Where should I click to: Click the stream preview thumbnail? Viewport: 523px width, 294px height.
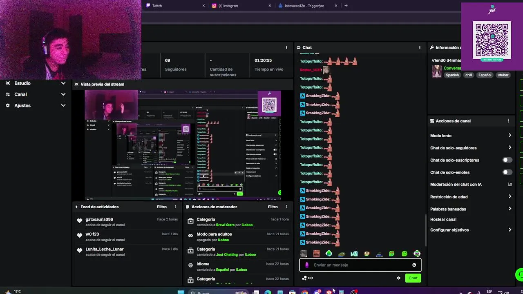click(x=183, y=145)
